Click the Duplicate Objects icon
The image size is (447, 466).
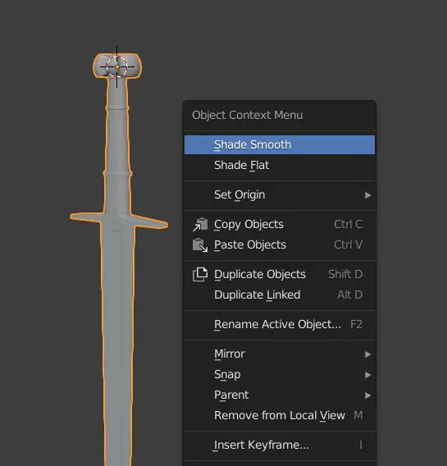pos(200,274)
